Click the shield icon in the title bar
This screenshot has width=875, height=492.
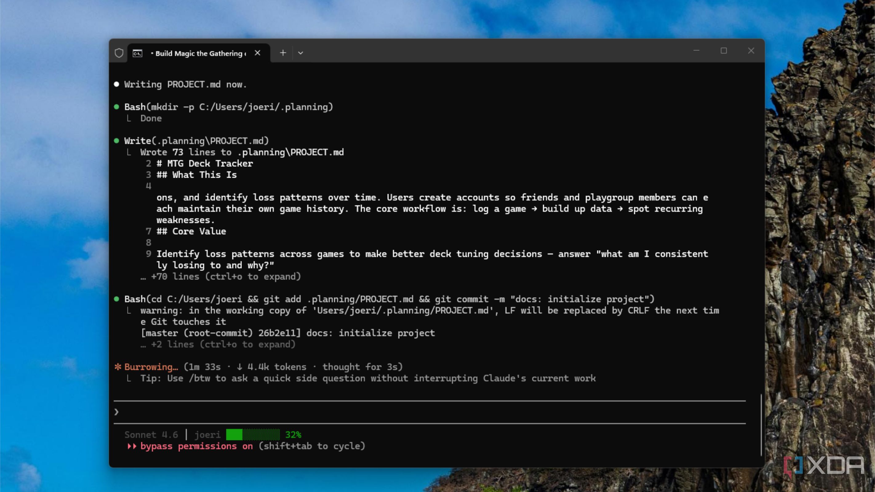(119, 53)
